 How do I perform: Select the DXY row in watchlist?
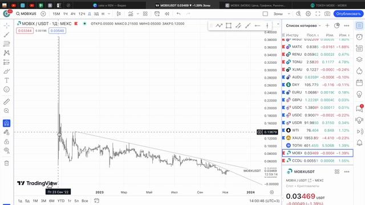click(318, 85)
